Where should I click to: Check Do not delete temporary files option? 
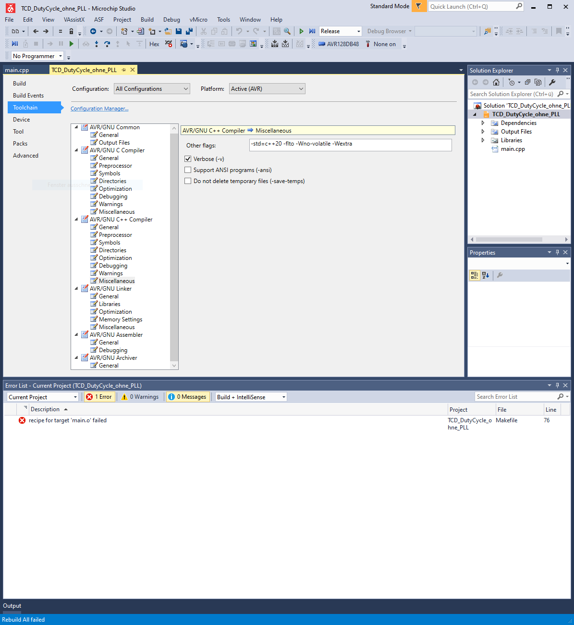pos(188,181)
